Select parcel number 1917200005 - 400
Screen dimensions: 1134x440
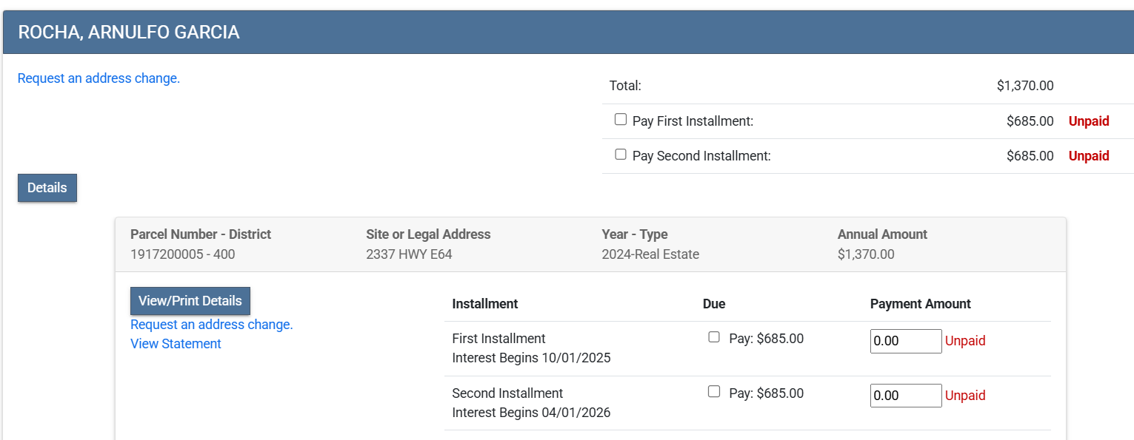[183, 254]
